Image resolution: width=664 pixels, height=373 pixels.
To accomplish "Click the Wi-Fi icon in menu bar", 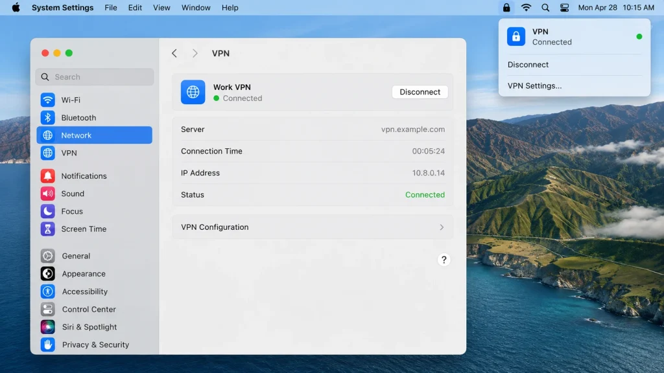I will (526, 8).
